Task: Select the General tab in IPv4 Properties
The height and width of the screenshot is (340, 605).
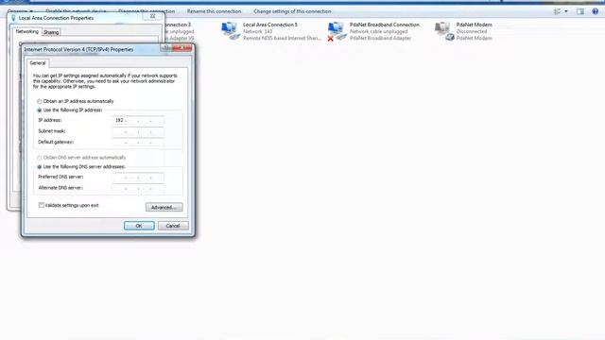Action: 38,63
